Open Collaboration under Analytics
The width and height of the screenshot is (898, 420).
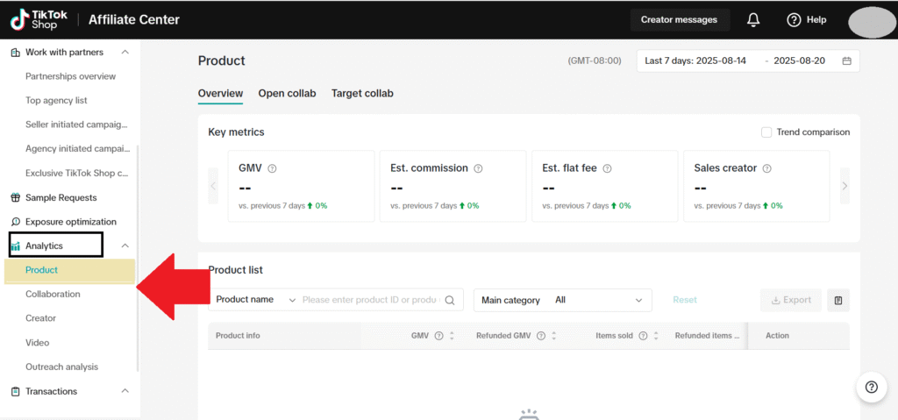[x=53, y=295]
